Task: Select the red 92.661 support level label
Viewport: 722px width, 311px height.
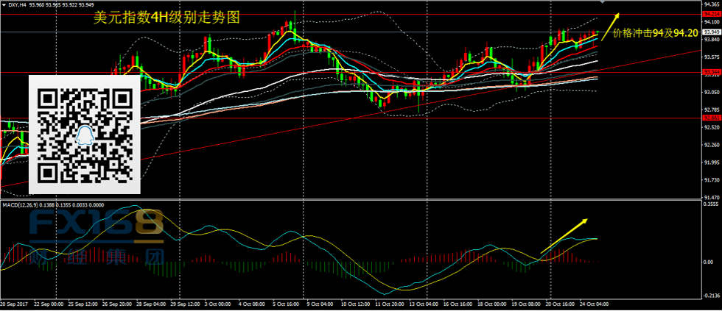Action: 711,118
